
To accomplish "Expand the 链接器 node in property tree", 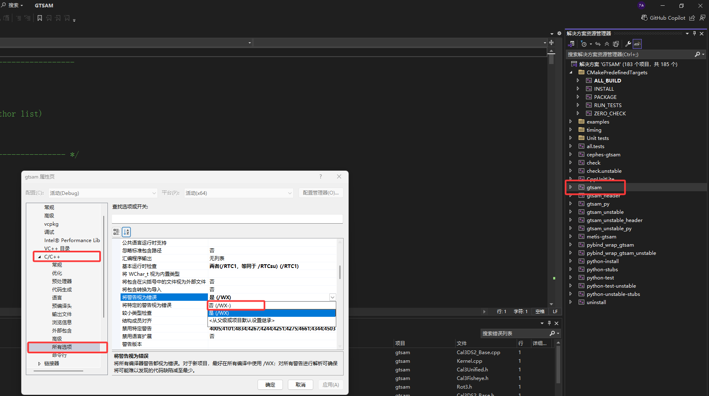I will click(x=39, y=364).
